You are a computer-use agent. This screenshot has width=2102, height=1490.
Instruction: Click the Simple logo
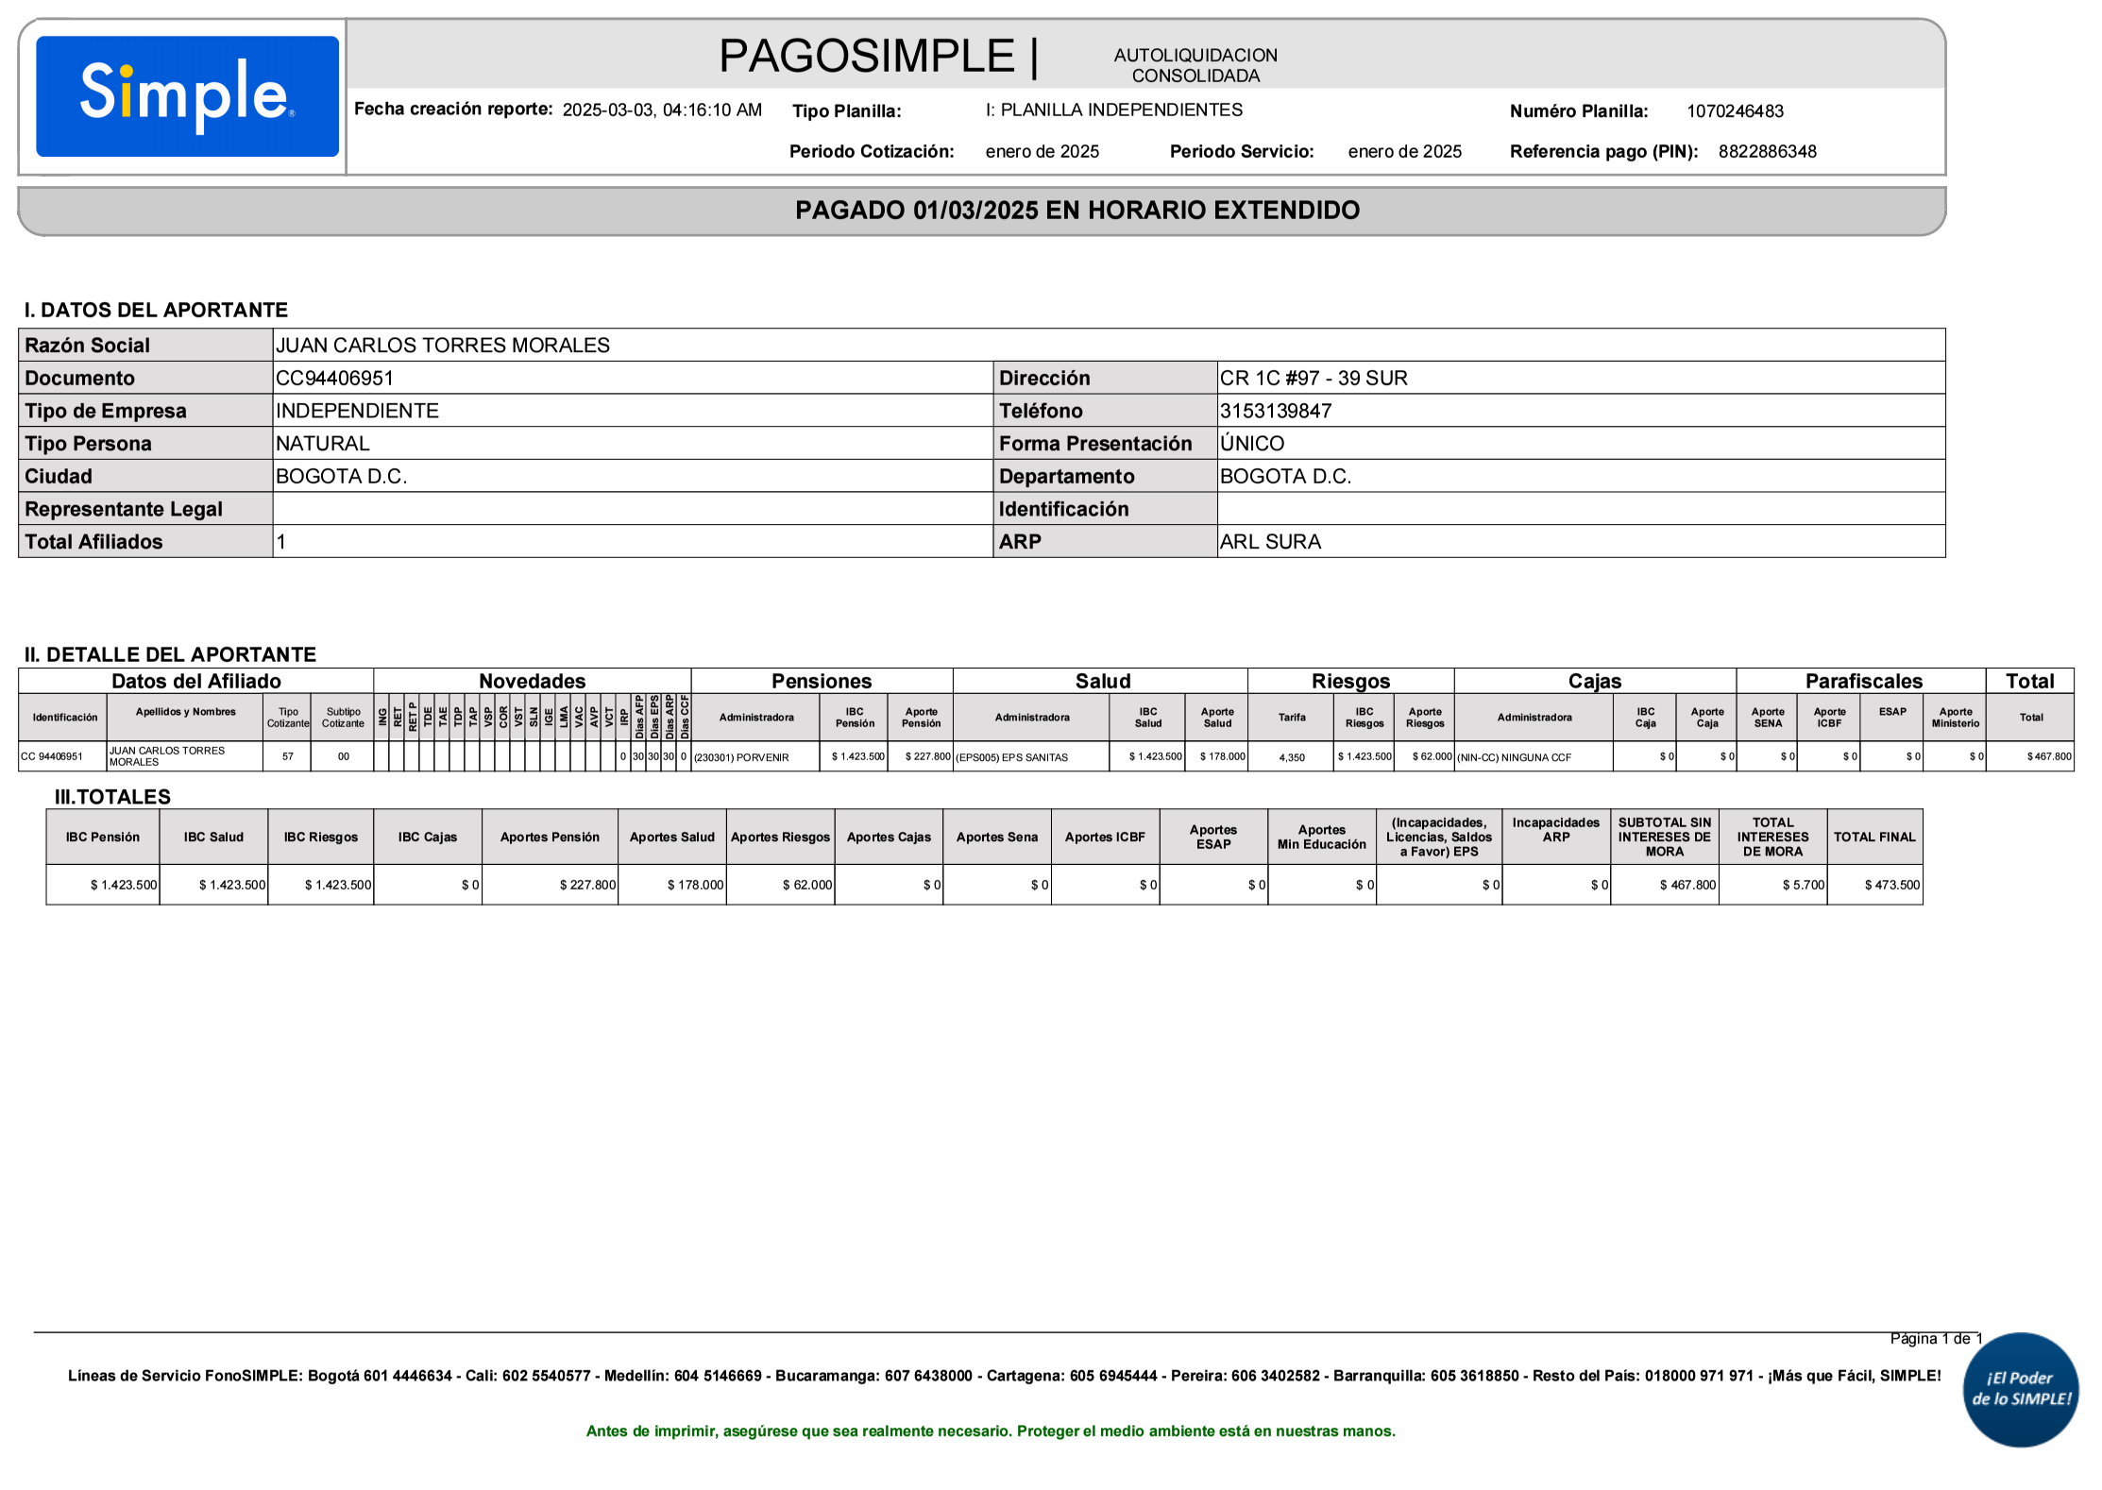187,96
